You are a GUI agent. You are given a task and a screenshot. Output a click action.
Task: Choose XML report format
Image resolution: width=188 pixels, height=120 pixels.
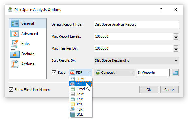80,104
